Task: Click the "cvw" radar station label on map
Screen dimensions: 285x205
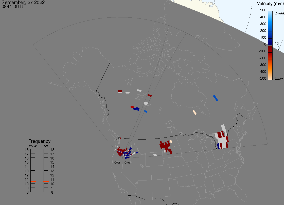Action: point(117,162)
